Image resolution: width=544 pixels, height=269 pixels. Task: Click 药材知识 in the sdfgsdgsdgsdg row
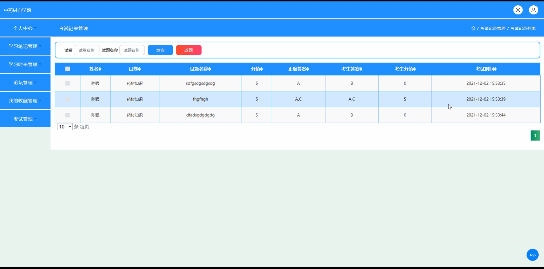point(135,83)
